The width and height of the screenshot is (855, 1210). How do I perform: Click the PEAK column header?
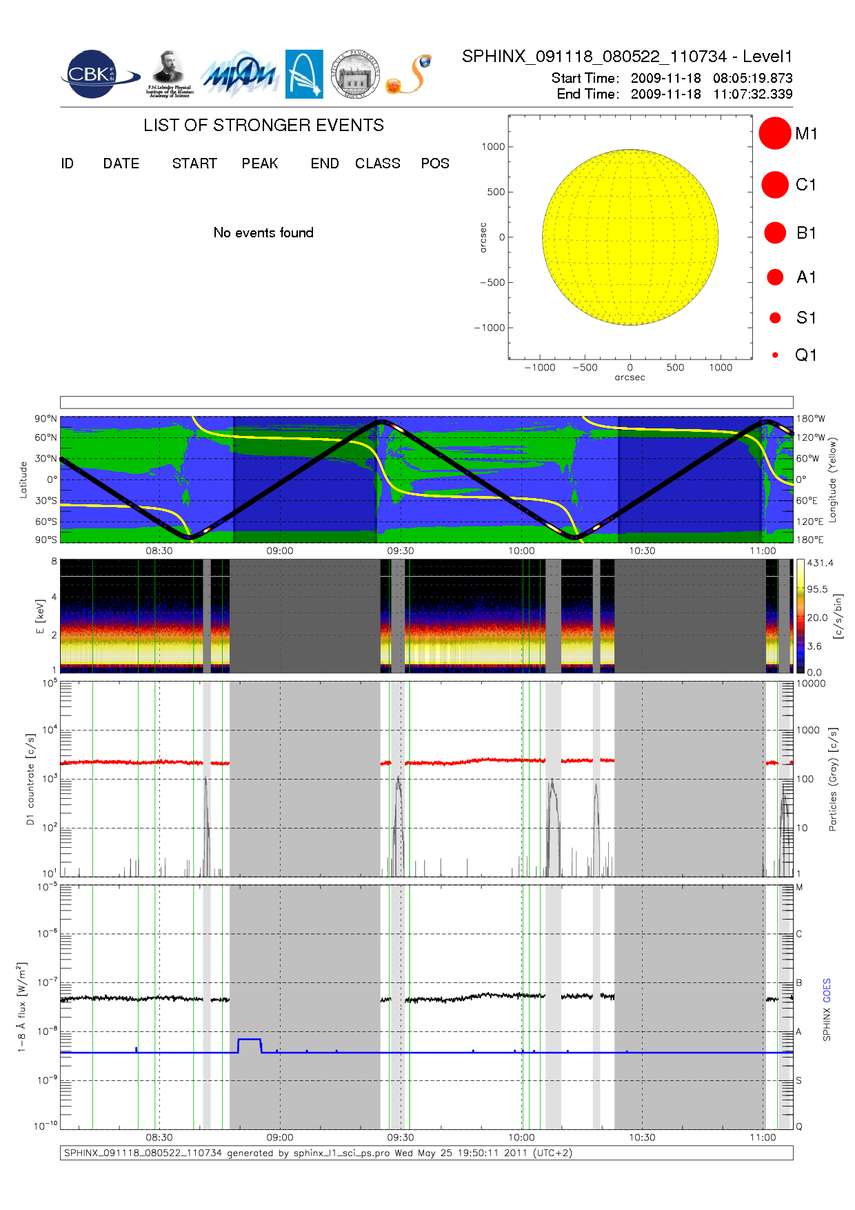[259, 163]
